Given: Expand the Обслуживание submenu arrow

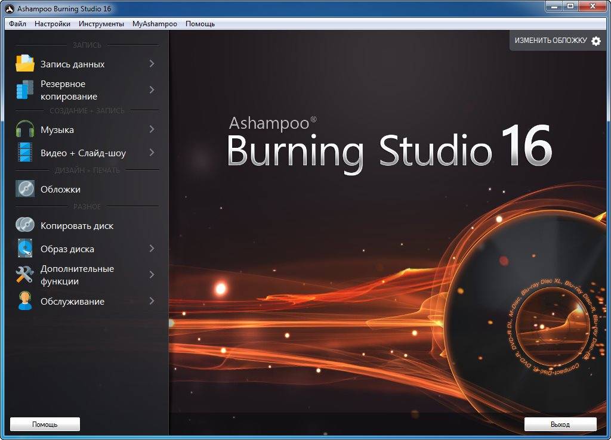Looking at the screenshot, I should click(x=152, y=301).
